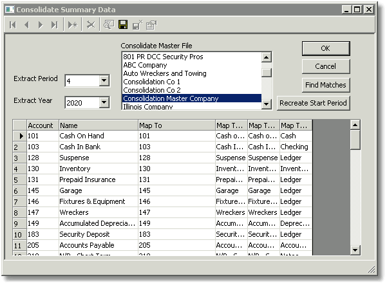Select Consolidation Master Company
The width and height of the screenshot is (387, 285).
192,98
